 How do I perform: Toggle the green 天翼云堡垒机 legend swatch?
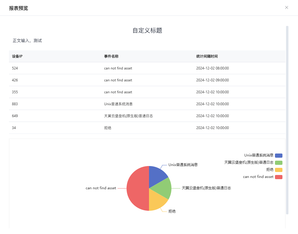point(279,162)
